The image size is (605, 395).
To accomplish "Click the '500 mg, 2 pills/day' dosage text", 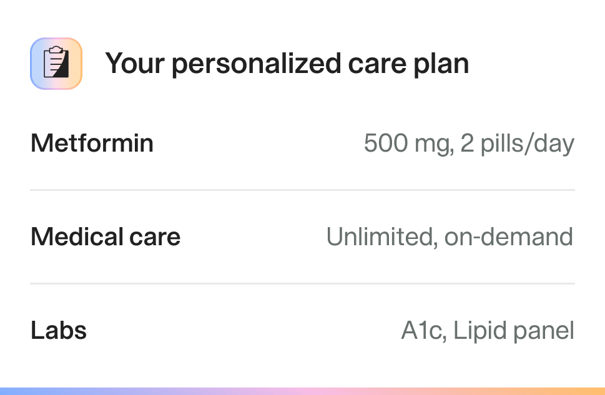I will point(469,144).
